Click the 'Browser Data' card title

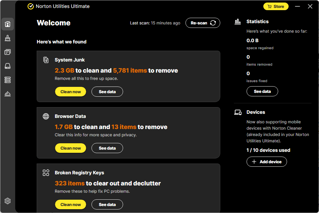coord(70,116)
